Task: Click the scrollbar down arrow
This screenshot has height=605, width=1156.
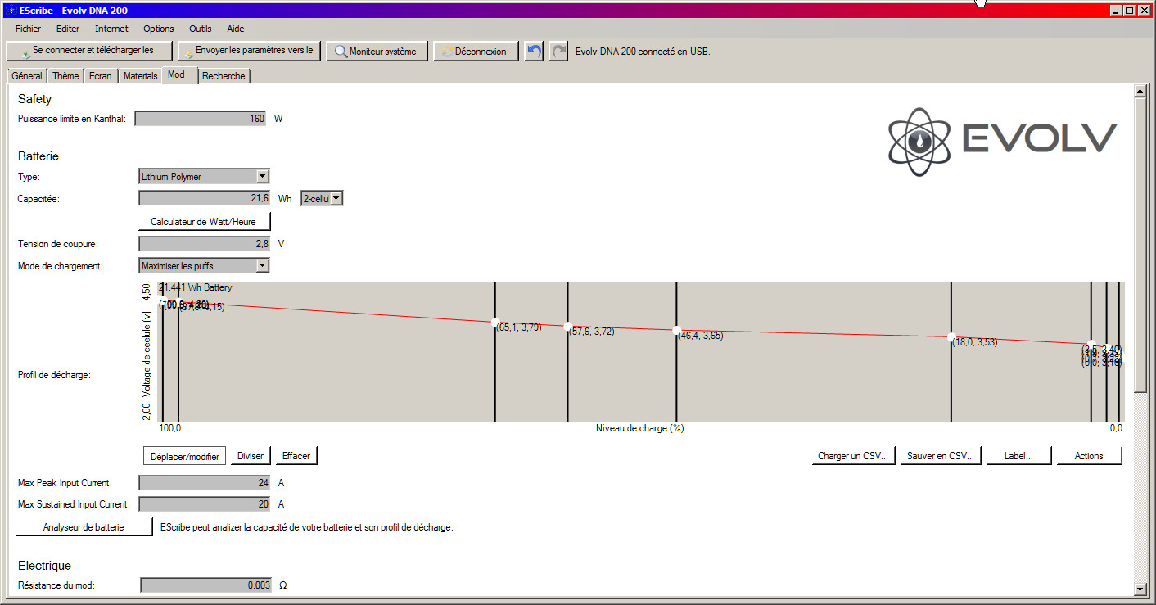Action: click(1140, 589)
